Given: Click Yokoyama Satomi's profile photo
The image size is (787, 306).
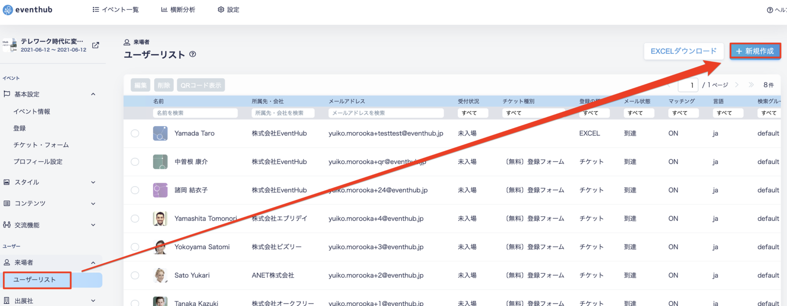Looking at the screenshot, I should [x=160, y=247].
